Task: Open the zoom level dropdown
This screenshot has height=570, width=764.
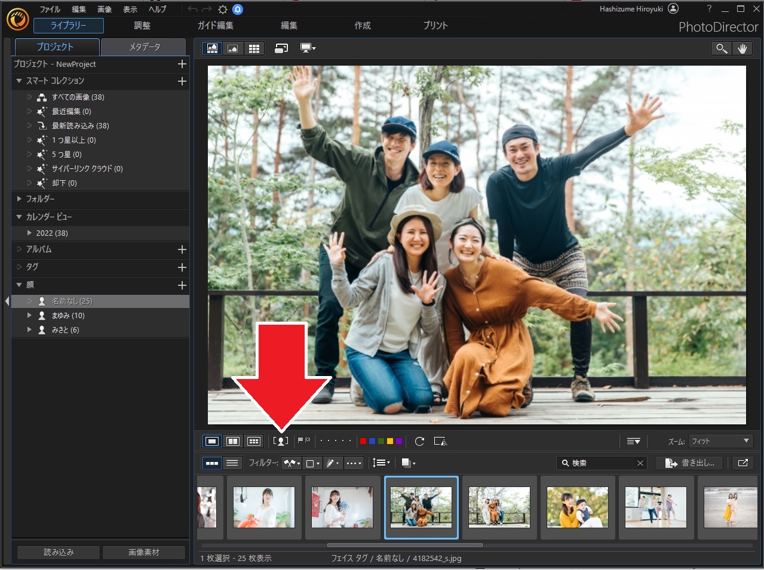Action: coord(720,441)
